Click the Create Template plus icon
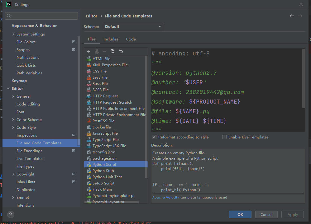The image size is (311, 224). (x=88, y=52)
